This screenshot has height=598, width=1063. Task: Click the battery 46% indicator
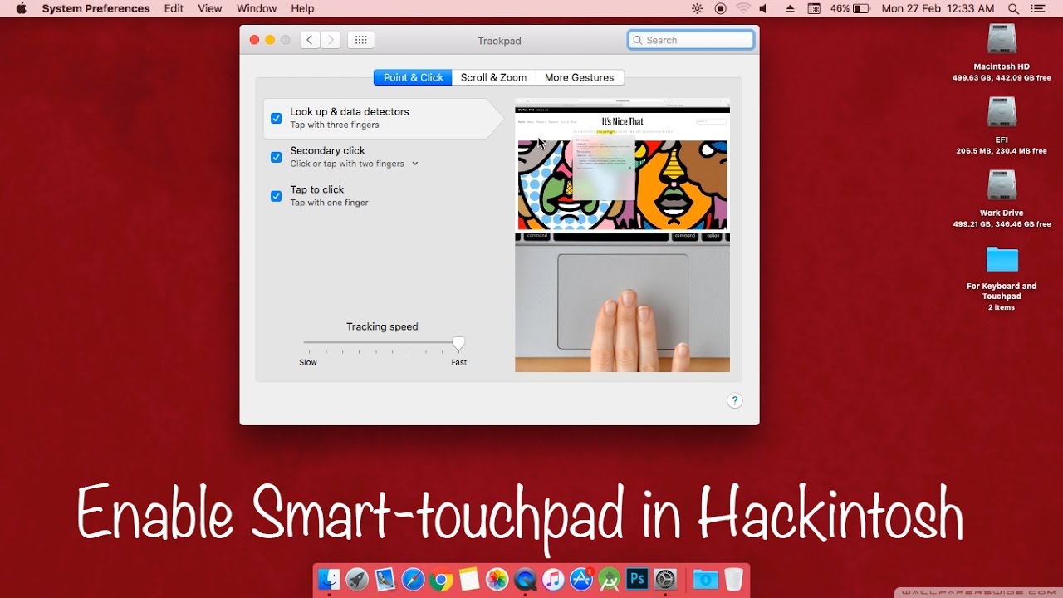point(850,8)
